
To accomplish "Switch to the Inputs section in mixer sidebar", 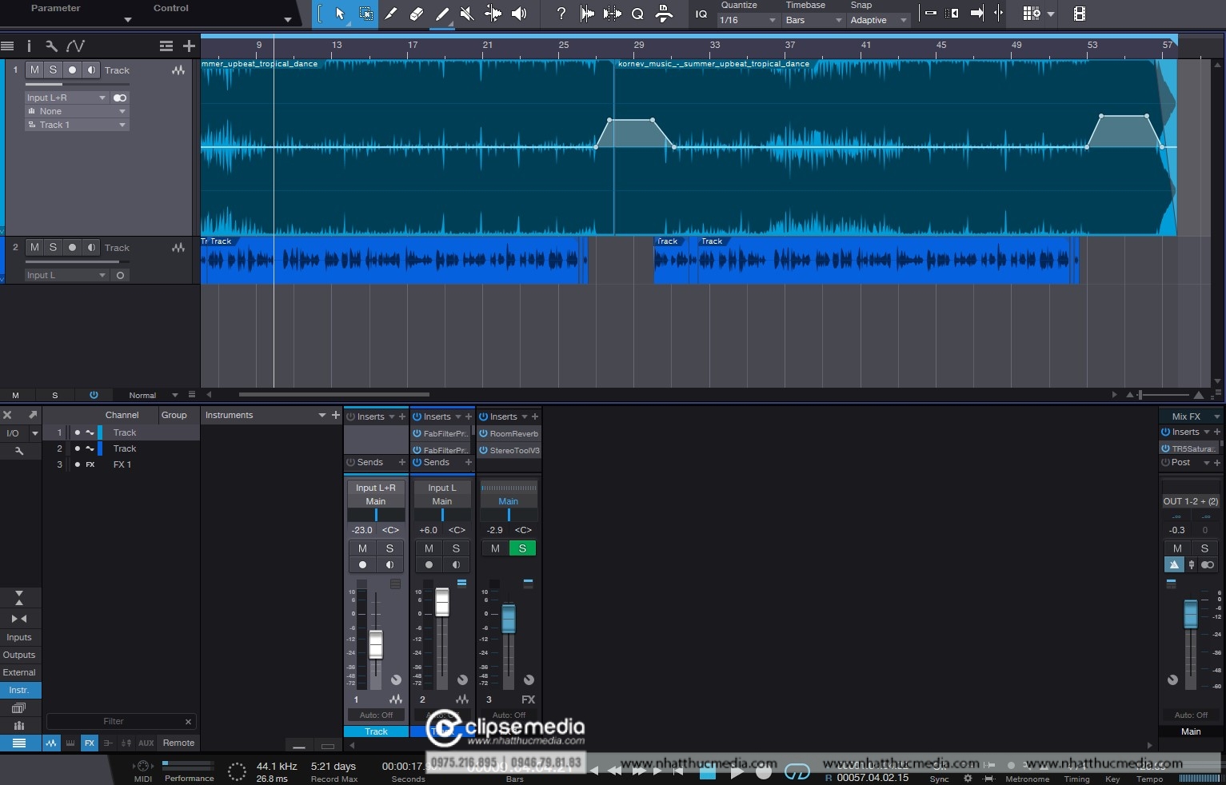I will coord(19,637).
